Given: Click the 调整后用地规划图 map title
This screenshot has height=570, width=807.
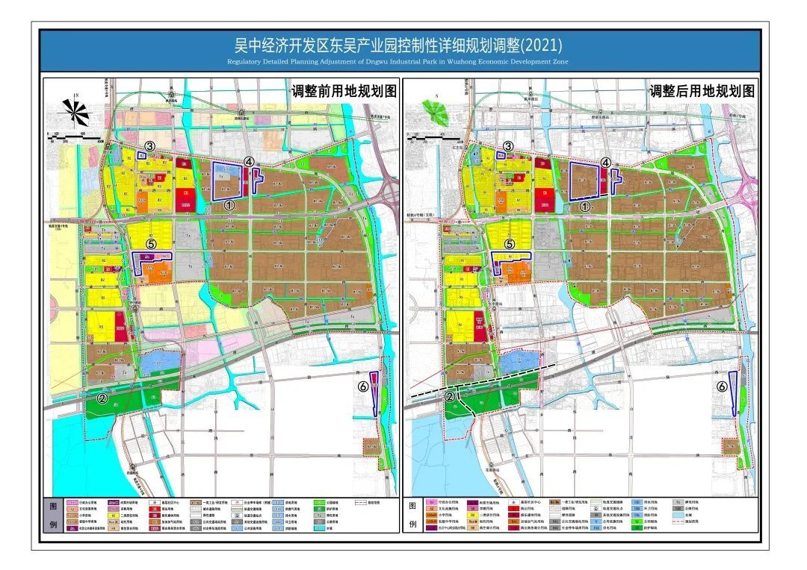Looking at the screenshot, I should click(x=702, y=91).
